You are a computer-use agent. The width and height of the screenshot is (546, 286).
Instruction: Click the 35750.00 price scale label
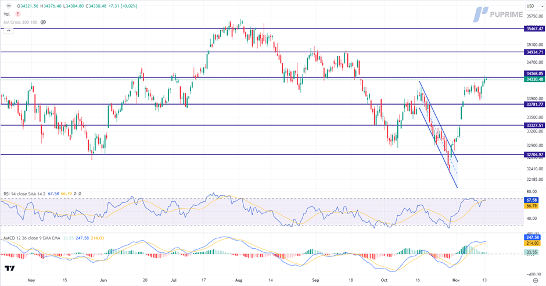point(535,16)
